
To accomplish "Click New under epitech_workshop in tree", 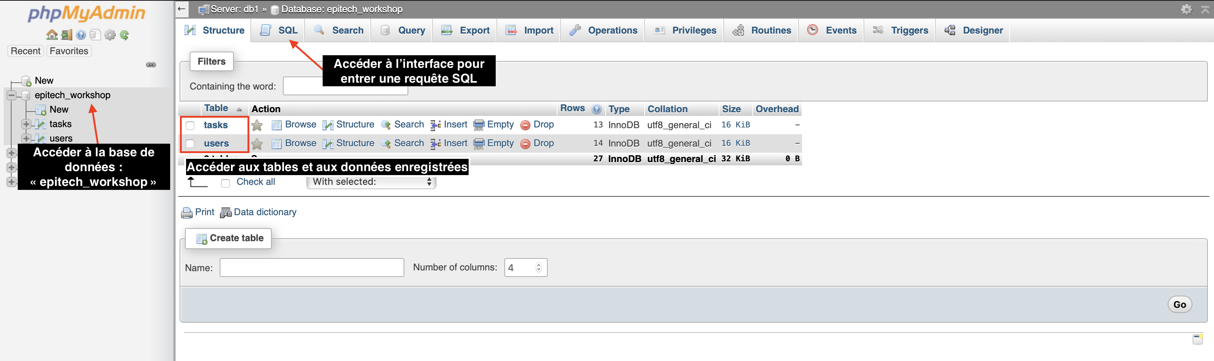I will 59,109.
